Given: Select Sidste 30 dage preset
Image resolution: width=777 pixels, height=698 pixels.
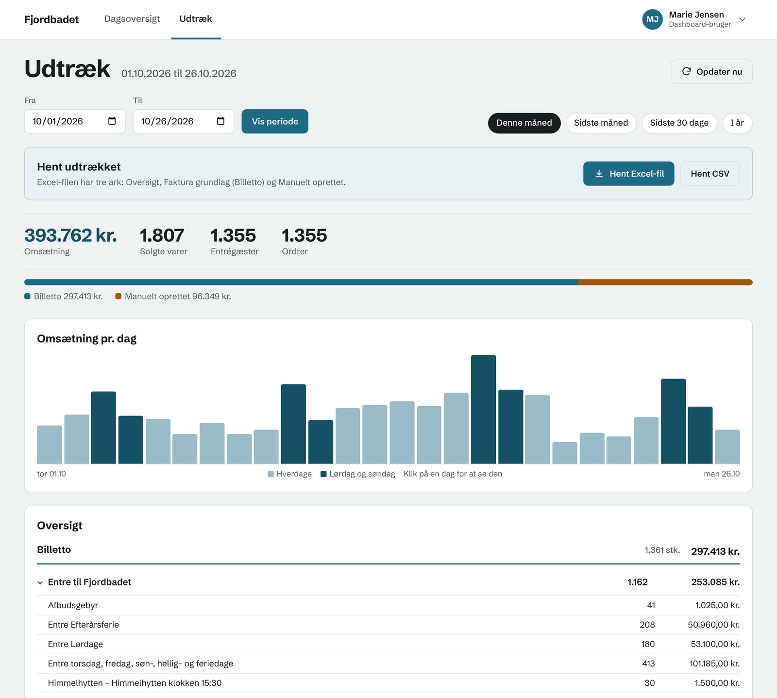Looking at the screenshot, I should tap(679, 123).
